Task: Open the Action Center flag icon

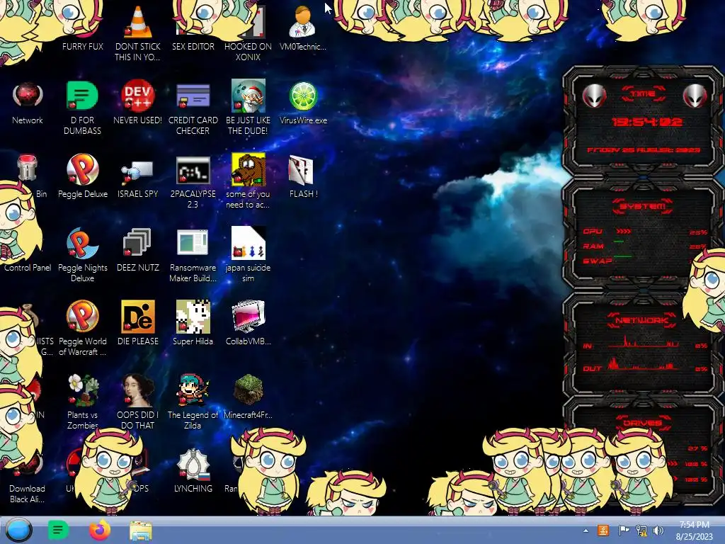Action: [x=624, y=531]
